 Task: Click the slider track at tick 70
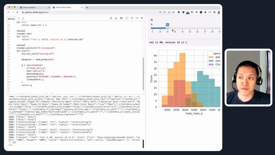[x=205, y=28]
